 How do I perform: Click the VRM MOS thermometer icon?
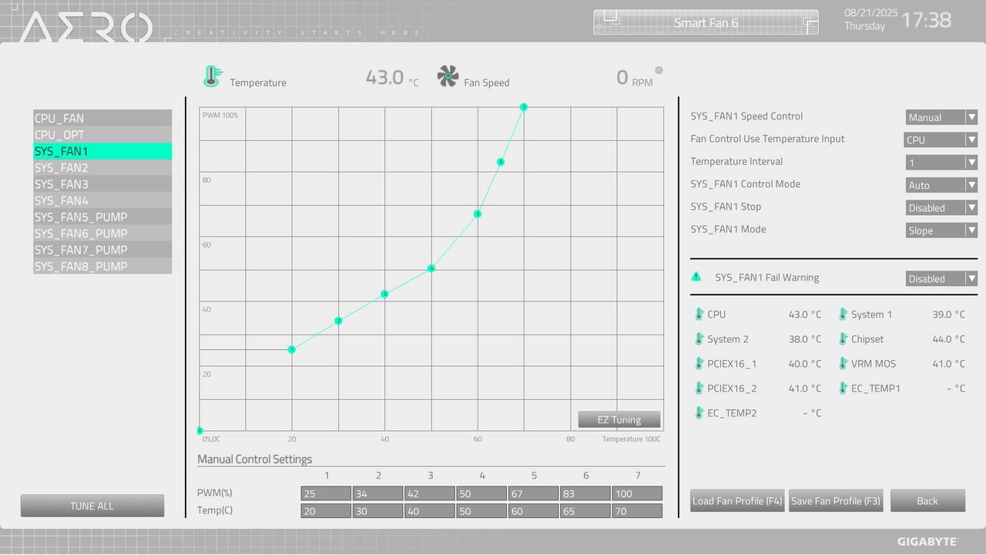[843, 364]
